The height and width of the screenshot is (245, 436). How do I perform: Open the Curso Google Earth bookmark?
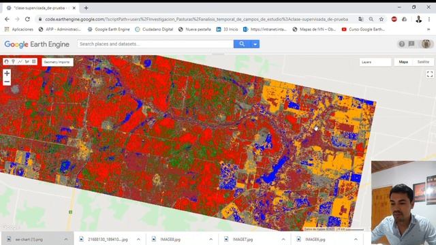[363, 29]
